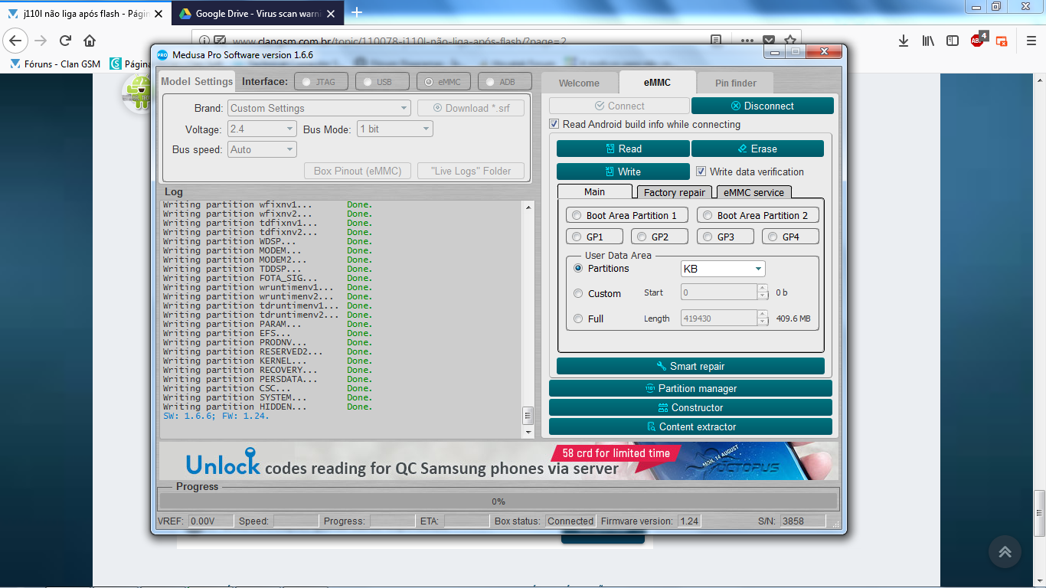Open Fóruns - Clan GSM bookmark
Screen dimensions: 1046x588
(x=55, y=64)
